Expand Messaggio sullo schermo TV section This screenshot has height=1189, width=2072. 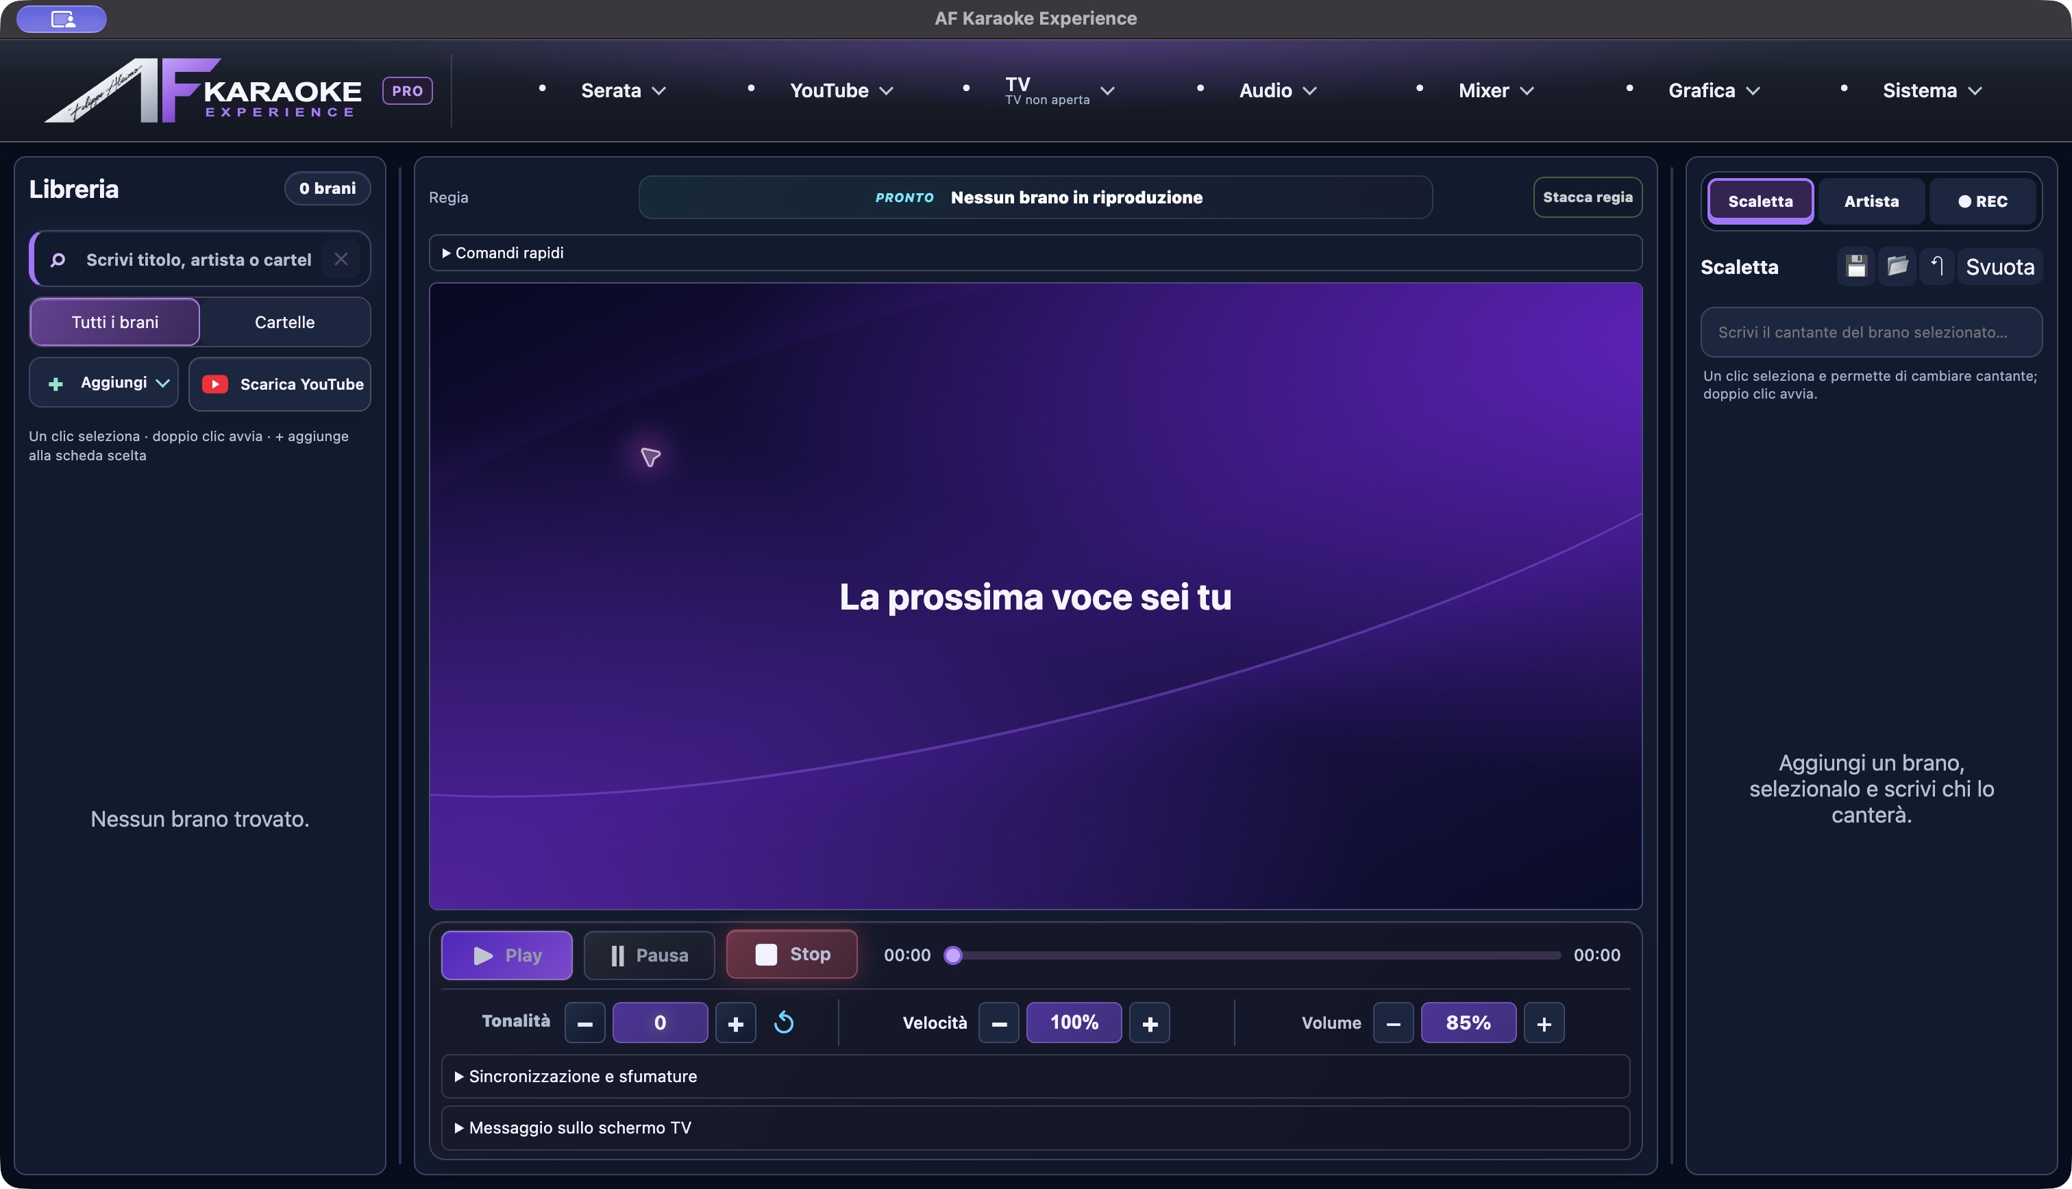click(x=1035, y=1128)
